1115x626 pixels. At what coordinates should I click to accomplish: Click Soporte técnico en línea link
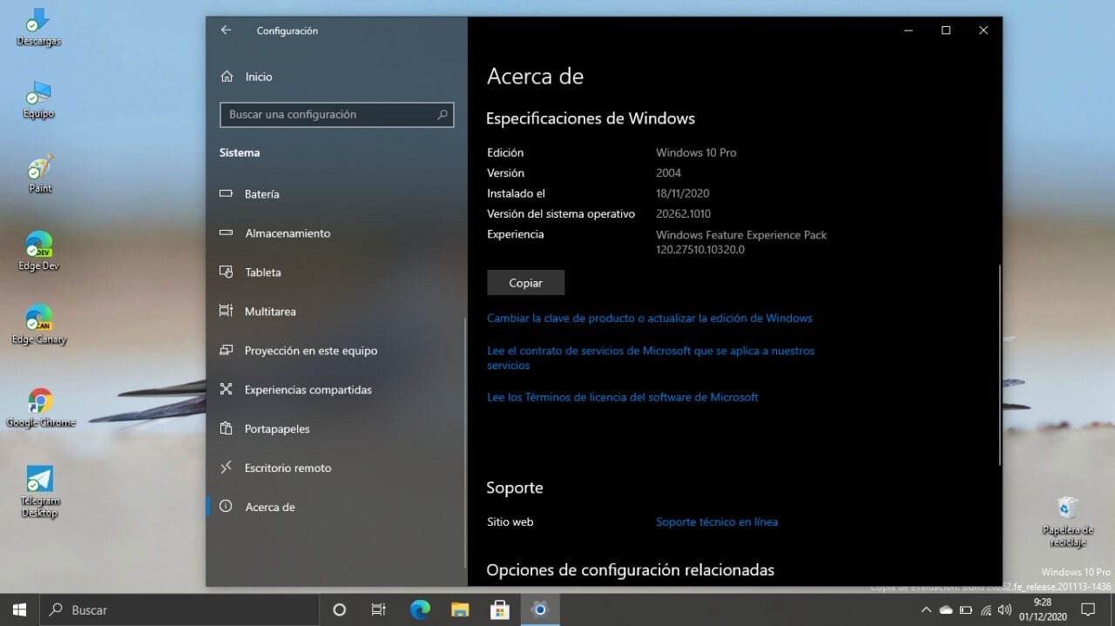716,522
